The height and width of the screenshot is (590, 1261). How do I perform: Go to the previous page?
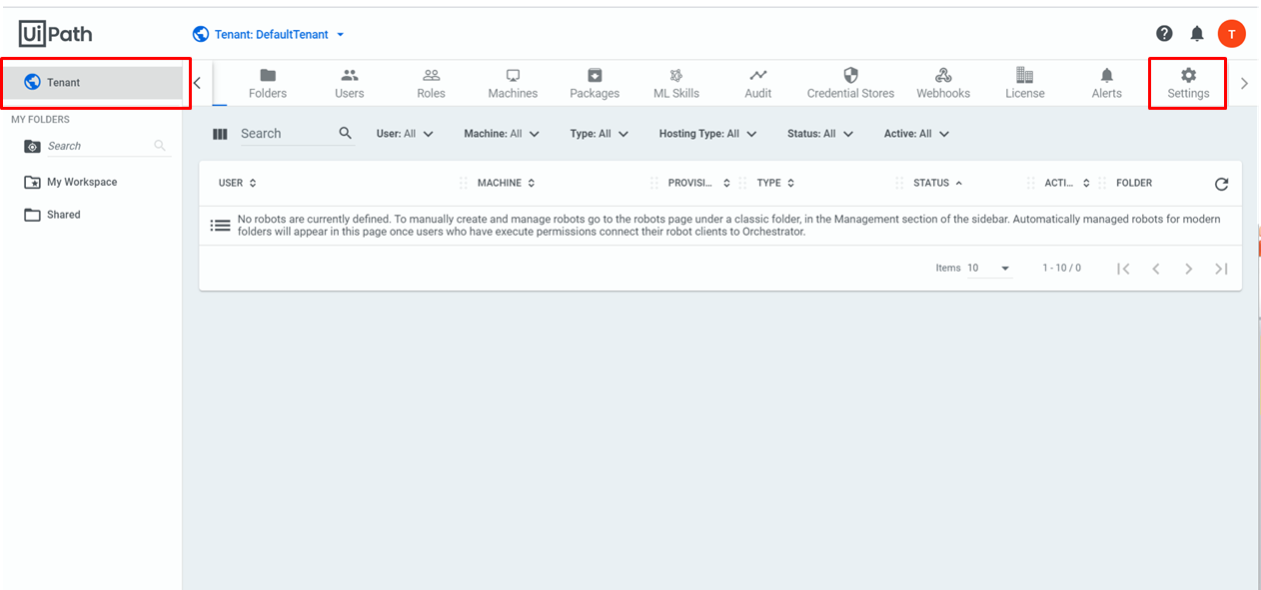point(1156,269)
